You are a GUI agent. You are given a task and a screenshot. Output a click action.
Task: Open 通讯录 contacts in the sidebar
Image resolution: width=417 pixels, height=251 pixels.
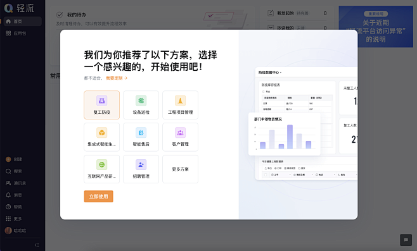click(16, 183)
